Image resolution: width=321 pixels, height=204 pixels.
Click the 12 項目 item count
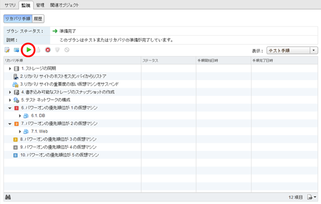(296, 197)
